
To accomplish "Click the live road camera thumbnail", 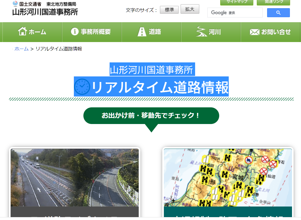I will coord(74,177).
